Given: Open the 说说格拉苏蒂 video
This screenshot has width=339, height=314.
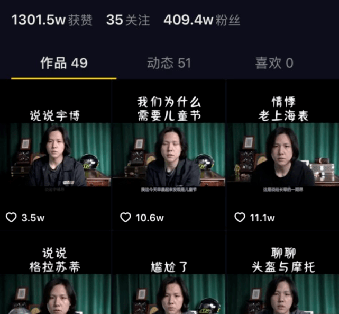Looking at the screenshot, I should tap(56, 272).
